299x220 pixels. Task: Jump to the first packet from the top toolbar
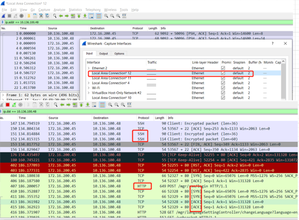pyautogui.click(x=79, y=16)
